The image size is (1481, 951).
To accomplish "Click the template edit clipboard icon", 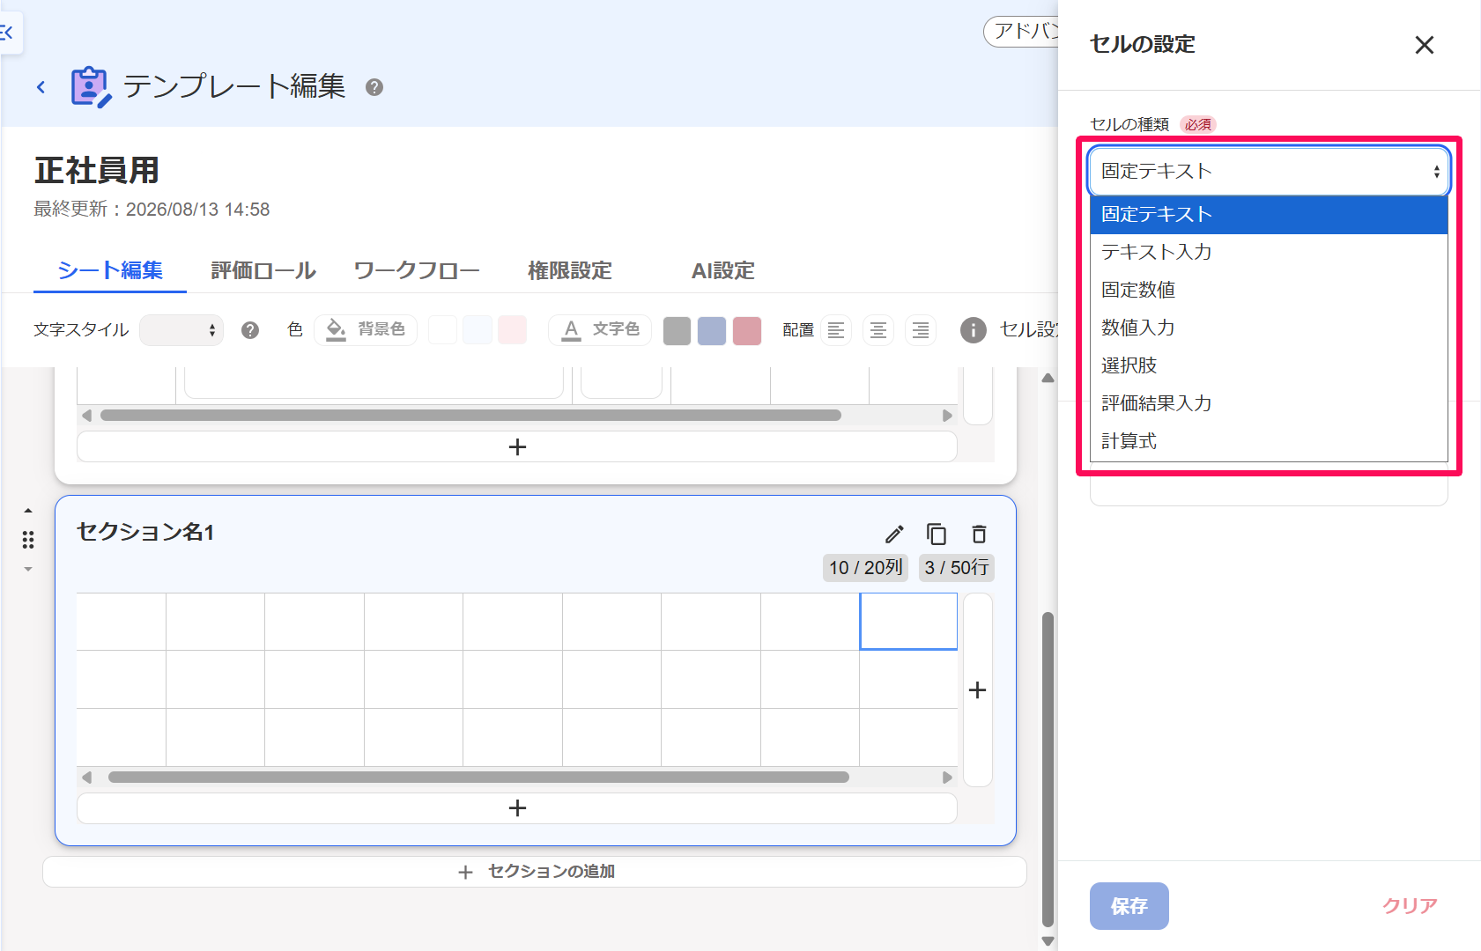I will (x=91, y=86).
